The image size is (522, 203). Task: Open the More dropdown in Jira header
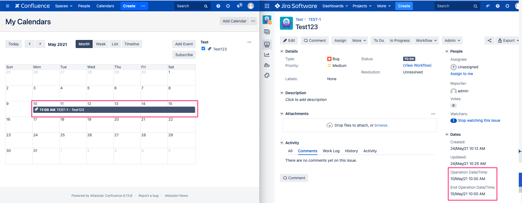point(384,6)
